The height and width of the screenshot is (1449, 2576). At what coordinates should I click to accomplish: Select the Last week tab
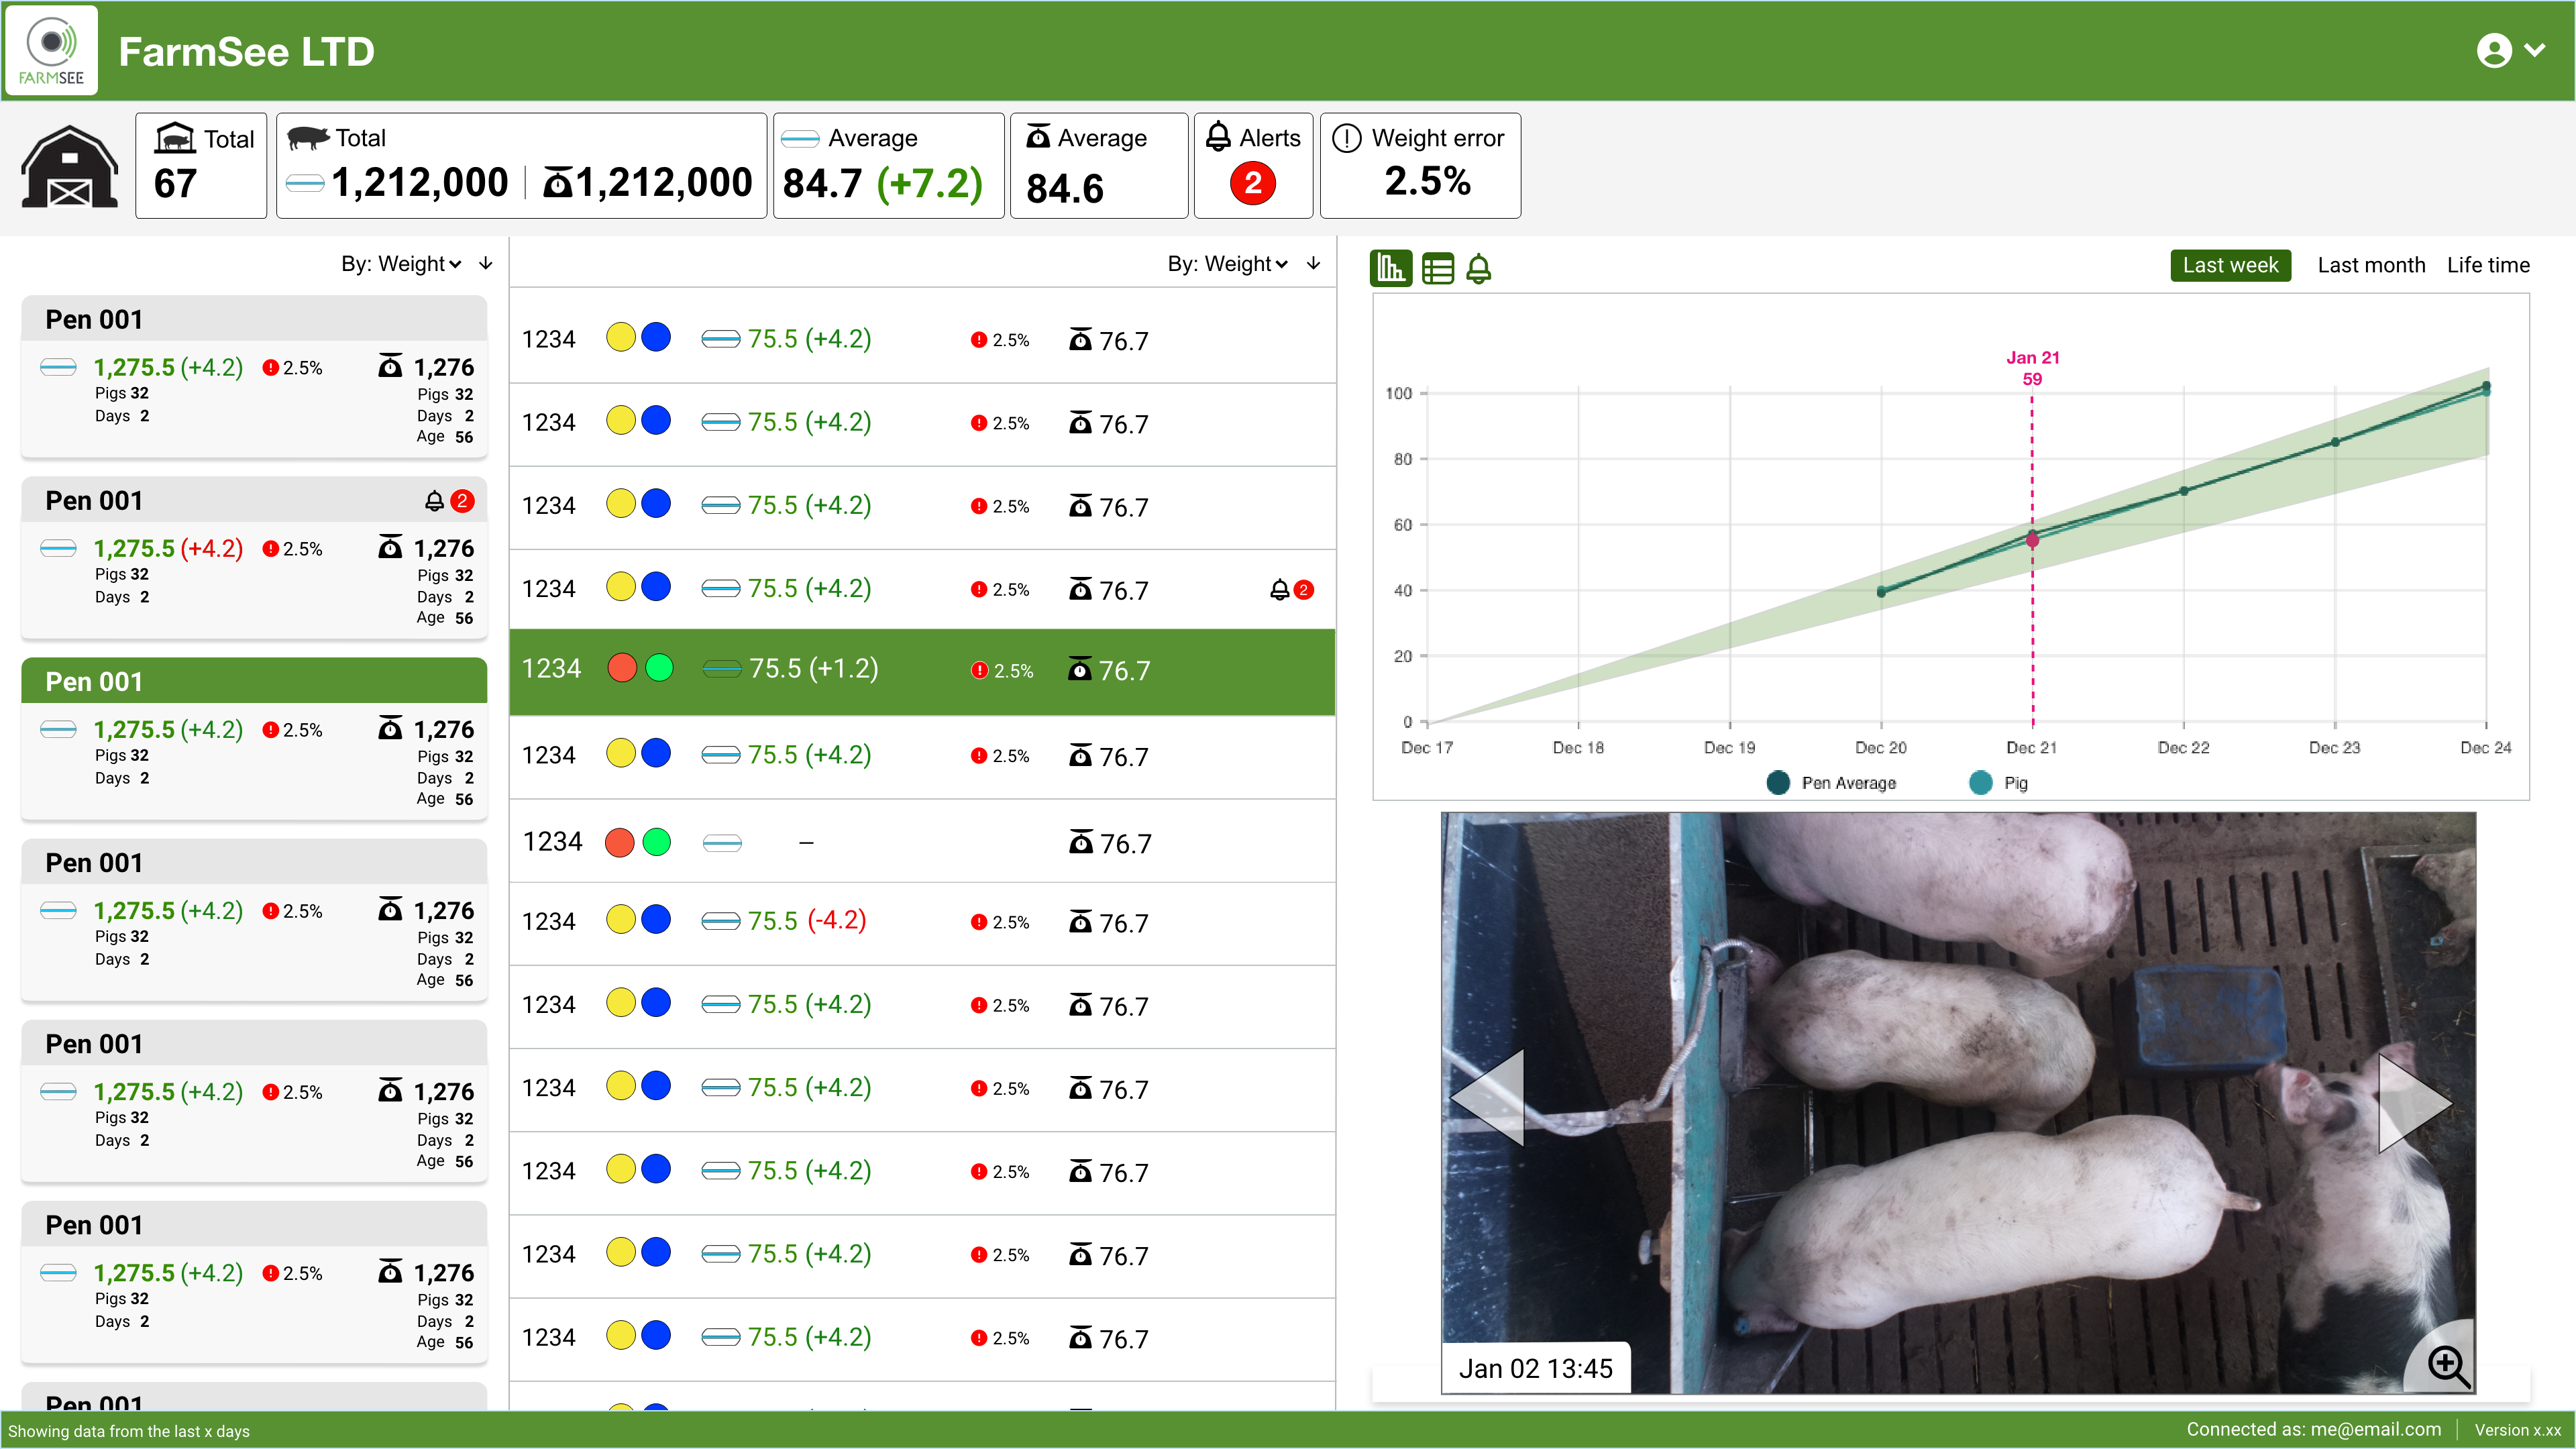2230,265
